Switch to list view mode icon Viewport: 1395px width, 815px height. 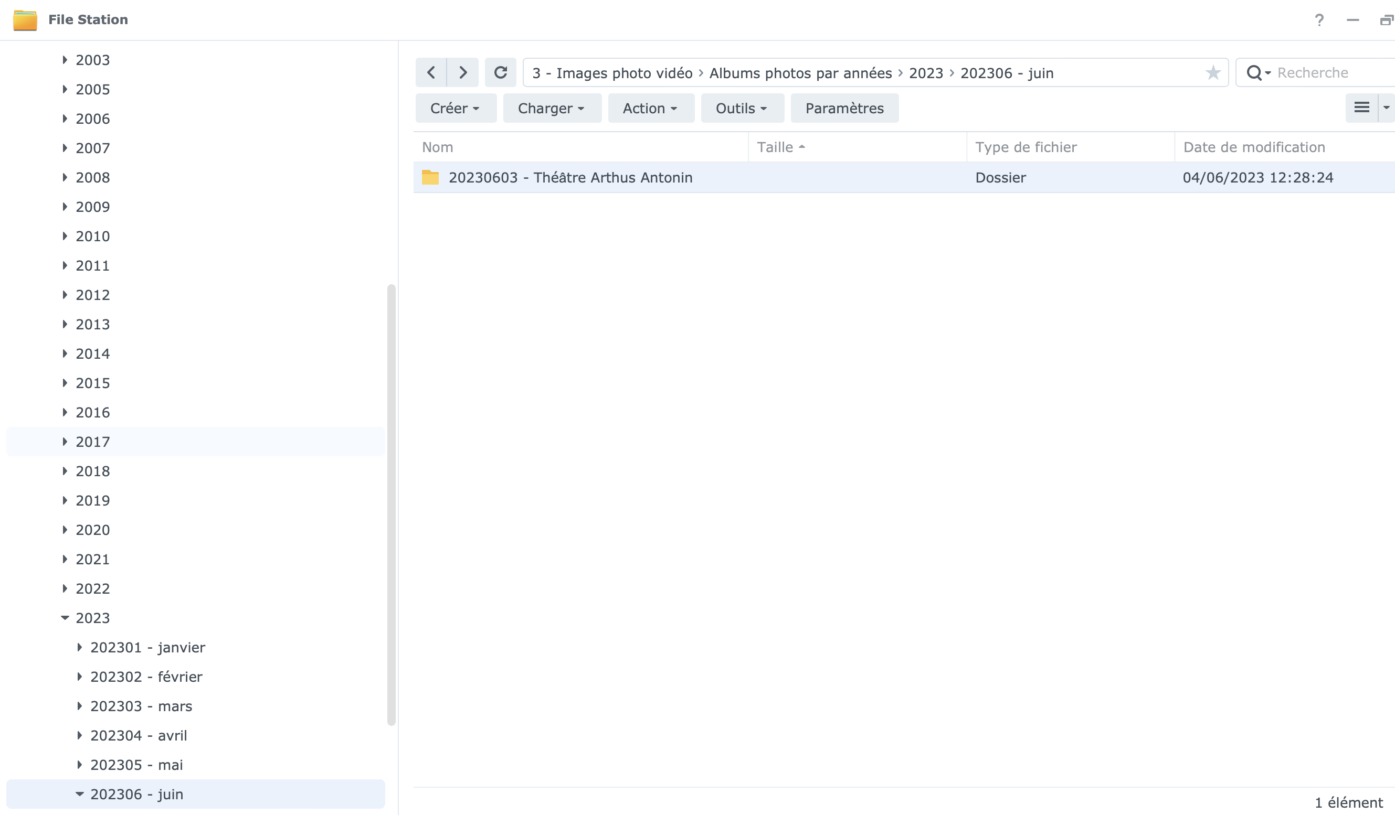[1362, 108]
